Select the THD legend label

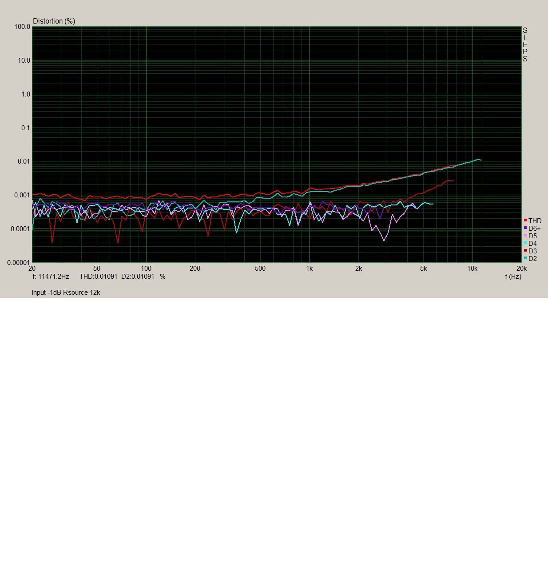pyautogui.click(x=535, y=221)
